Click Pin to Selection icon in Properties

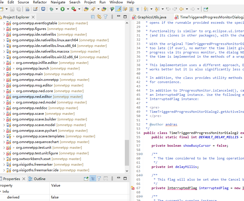86,178
